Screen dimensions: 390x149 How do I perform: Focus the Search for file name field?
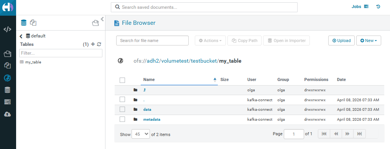tap(152, 40)
